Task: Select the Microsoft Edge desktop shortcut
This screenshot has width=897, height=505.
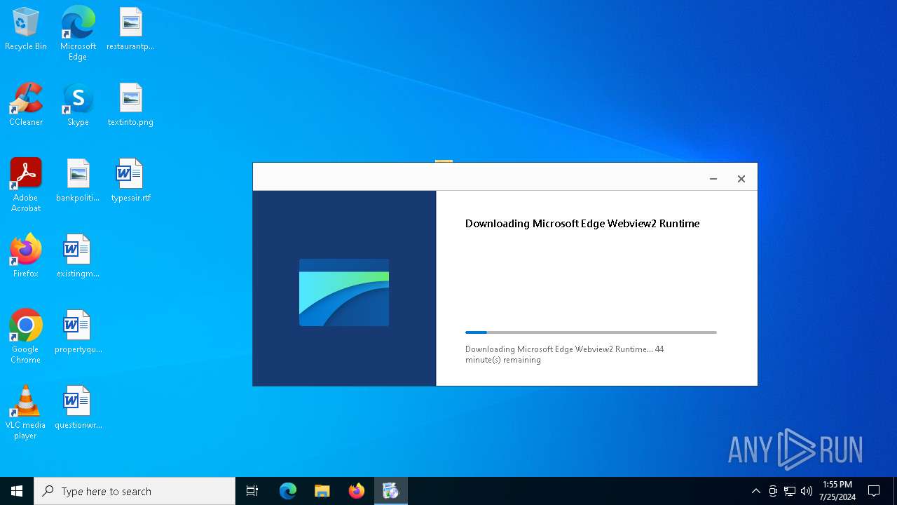Action: (x=78, y=34)
